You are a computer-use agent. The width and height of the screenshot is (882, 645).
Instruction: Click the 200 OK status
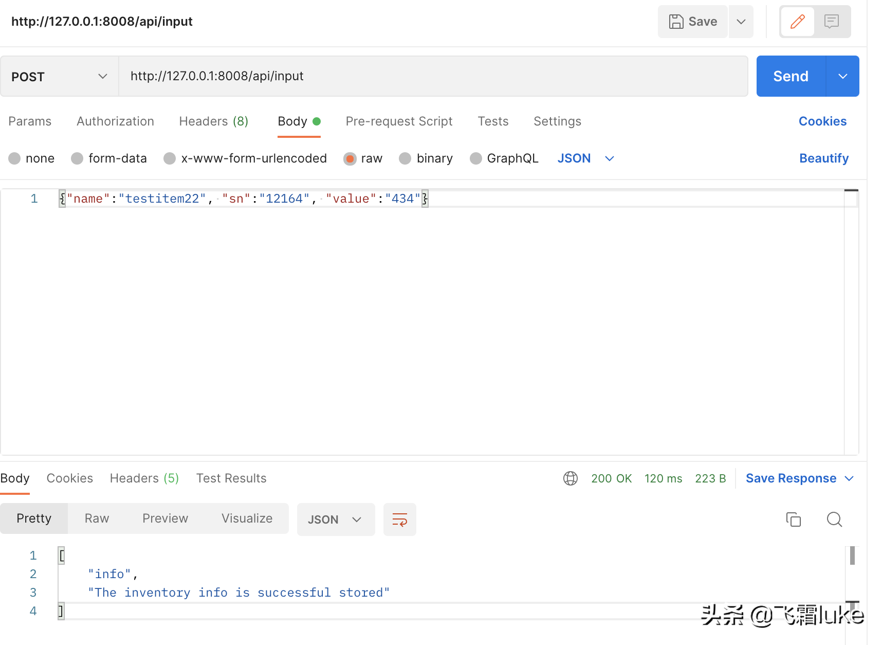[611, 478]
